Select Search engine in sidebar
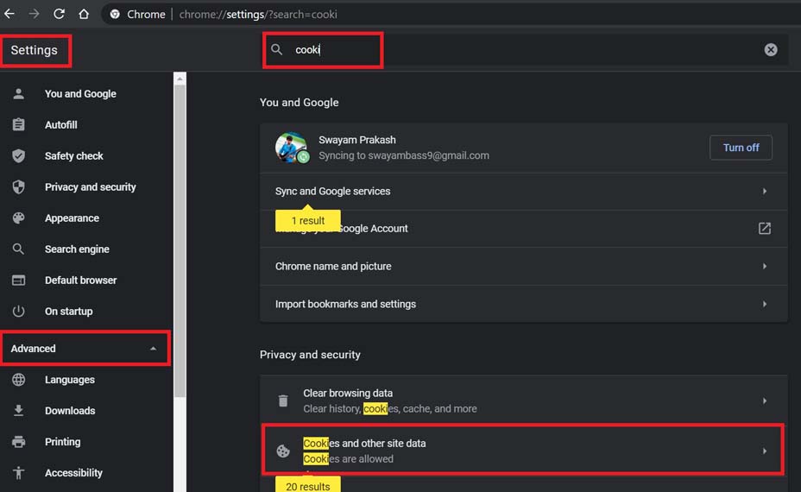Image resolution: width=801 pixels, height=492 pixels. tap(77, 249)
